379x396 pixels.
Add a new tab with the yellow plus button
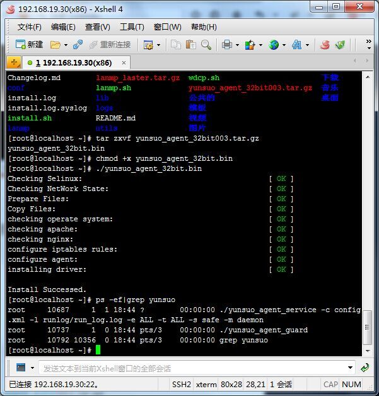(13, 62)
